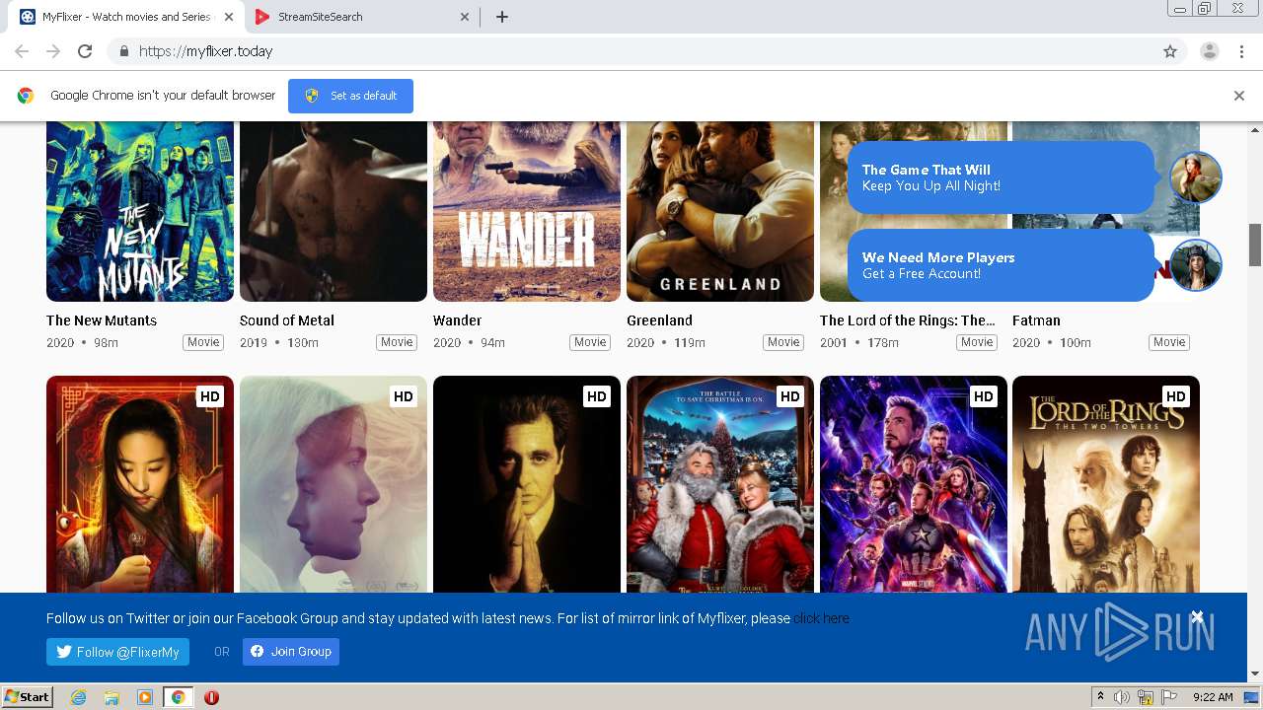The height and width of the screenshot is (710, 1263).
Task: Open the media player taskbar icon
Action: click(145, 697)
